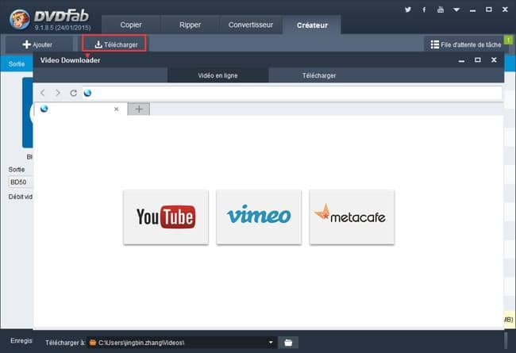Open the Metacafe site tile

click(352, 217)
